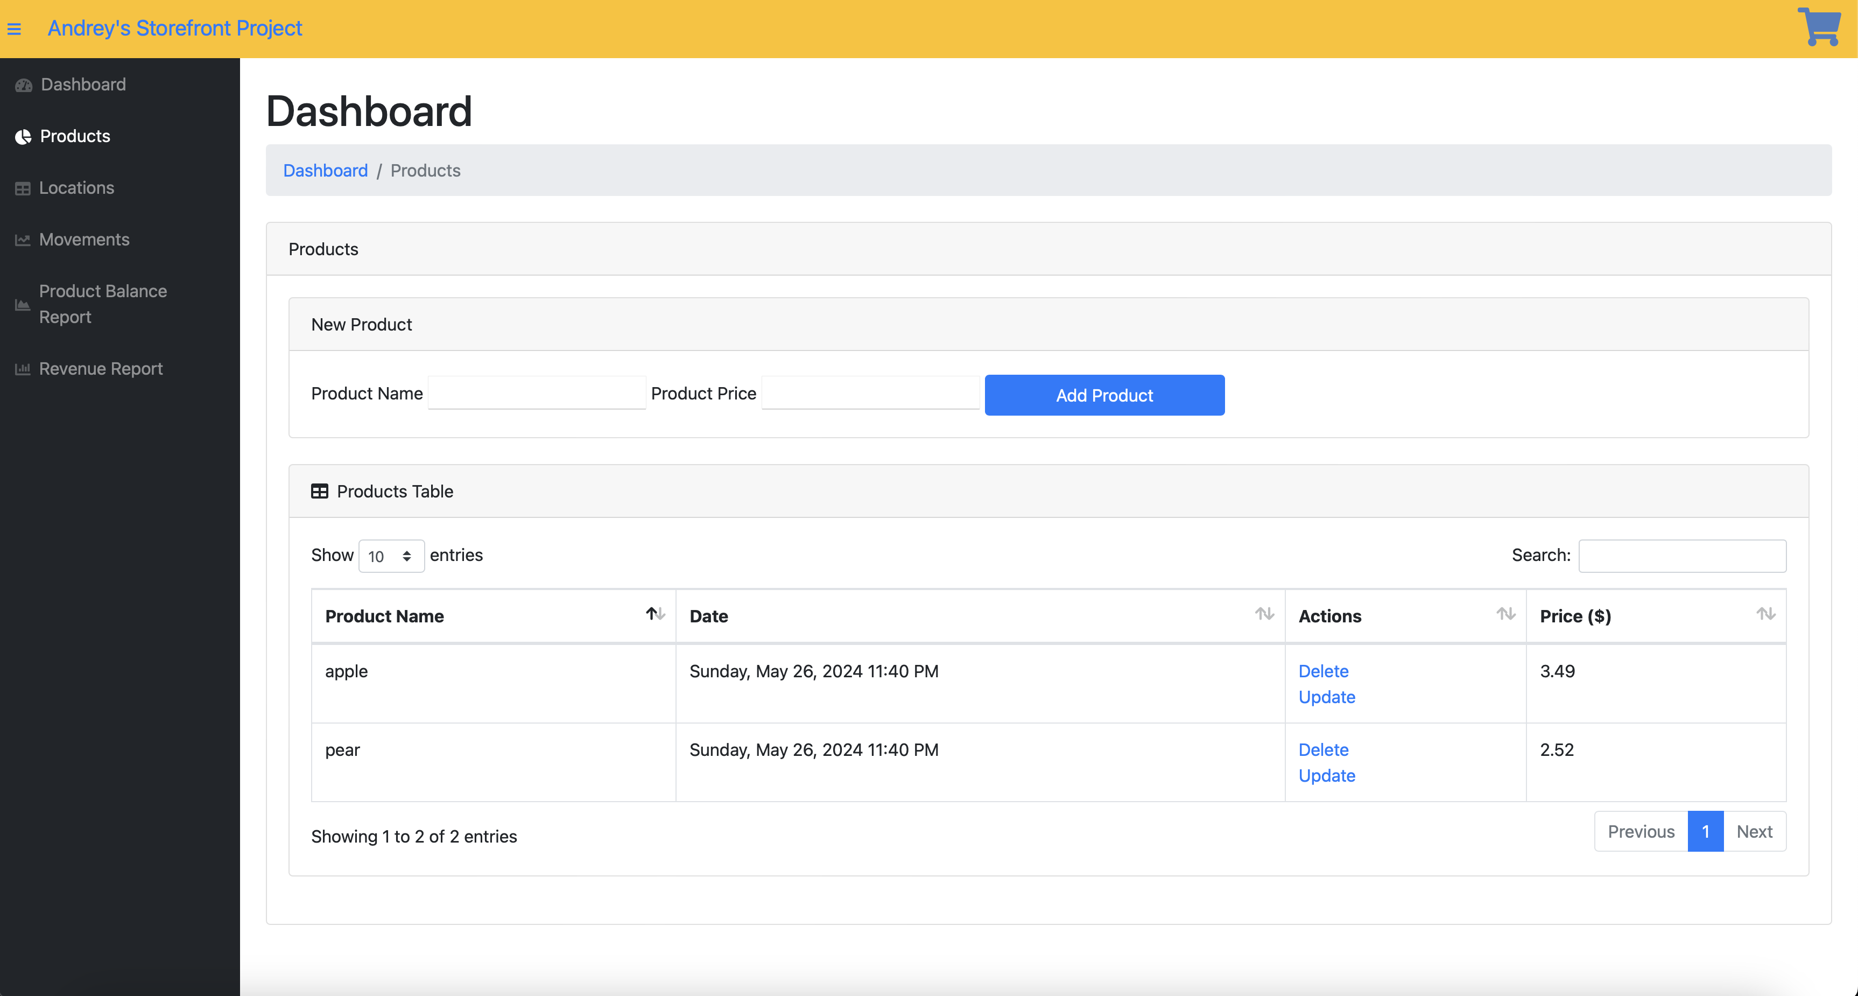Sort table by Product Name column

(x=655, y=614)
